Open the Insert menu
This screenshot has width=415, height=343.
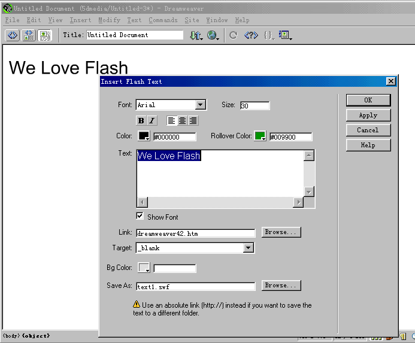(80, 20)
